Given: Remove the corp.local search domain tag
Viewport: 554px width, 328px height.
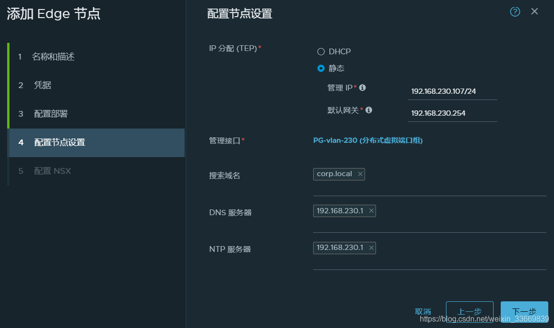Looking at the screenshot, I should click(x=360, y=174).
